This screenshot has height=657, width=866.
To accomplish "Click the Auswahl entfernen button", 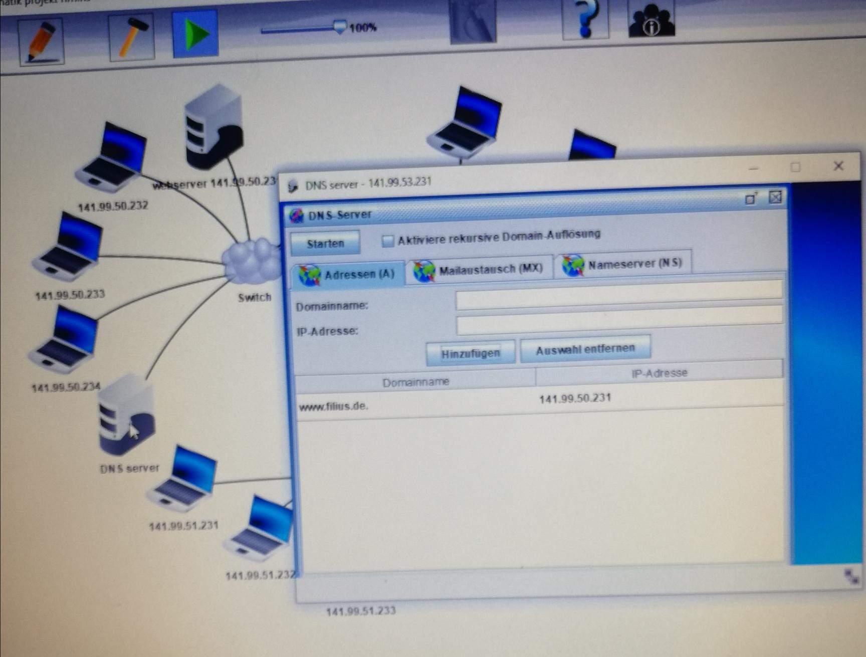I will pos(585,349).
